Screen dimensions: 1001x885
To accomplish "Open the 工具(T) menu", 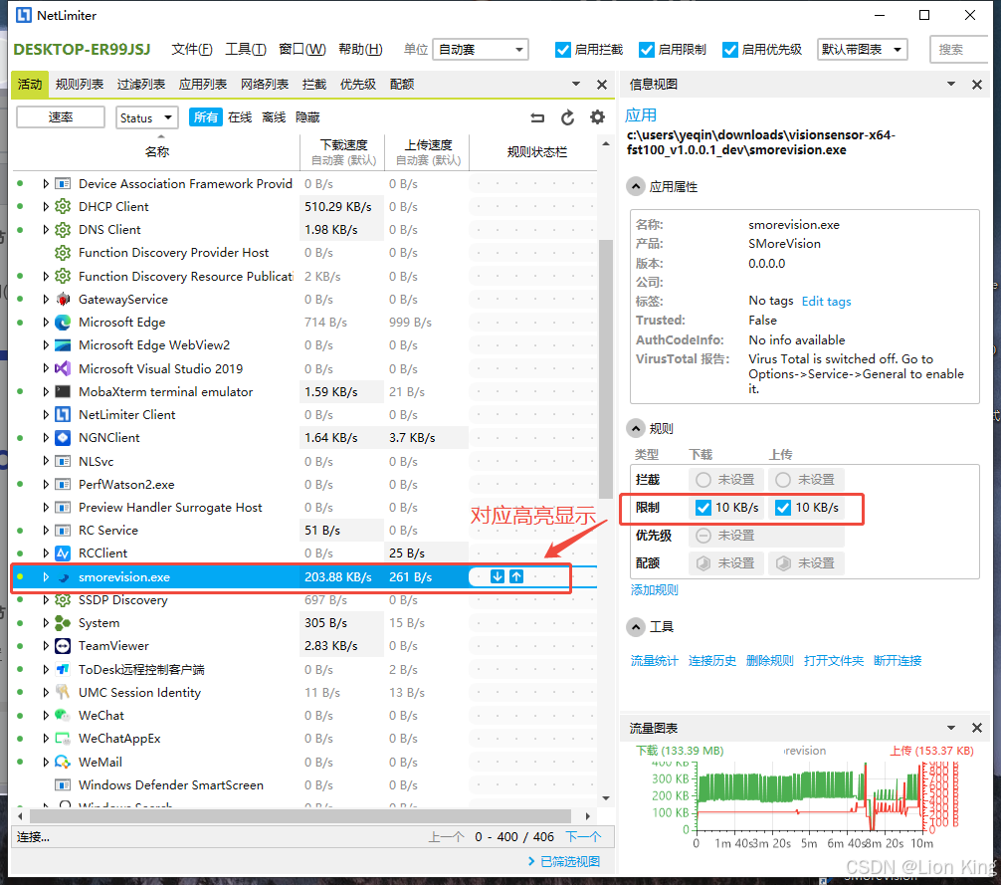I will tap(245, 50).
